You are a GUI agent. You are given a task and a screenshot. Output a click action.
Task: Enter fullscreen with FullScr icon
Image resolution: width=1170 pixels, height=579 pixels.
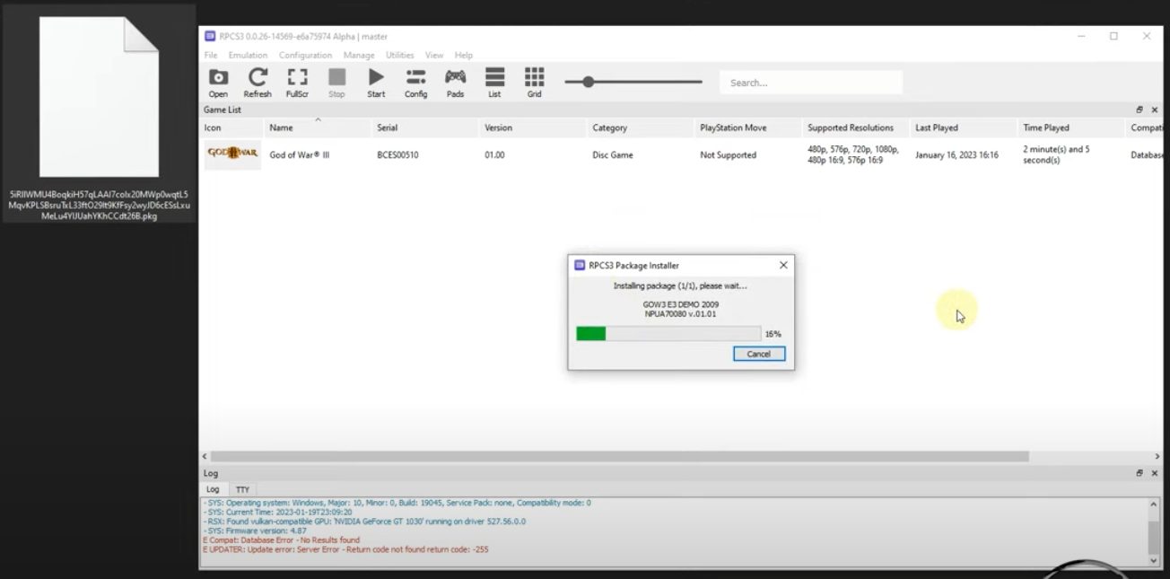click(297, 83)
